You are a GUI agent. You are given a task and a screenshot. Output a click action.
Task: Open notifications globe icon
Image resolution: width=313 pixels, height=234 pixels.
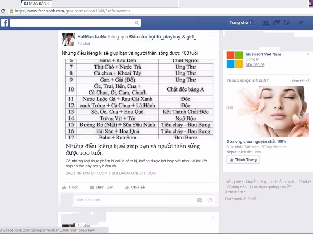point(286,23)
